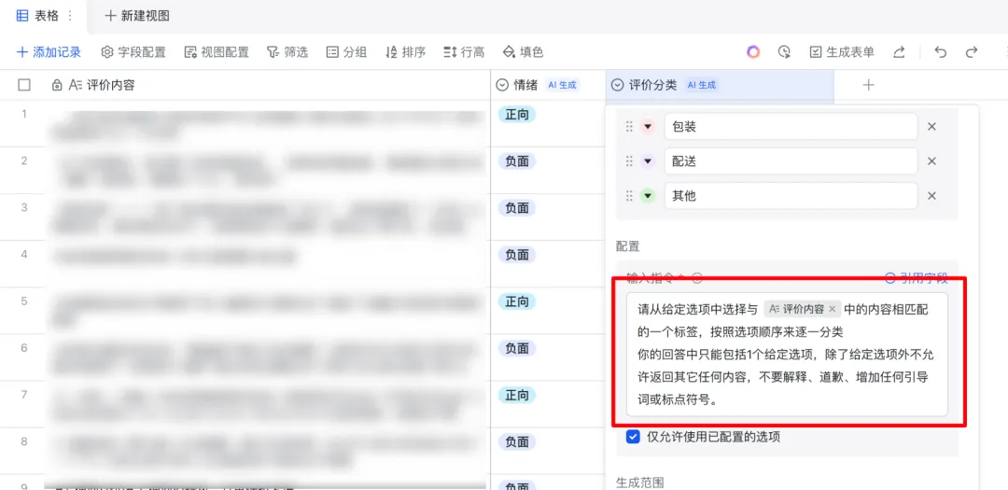This screenshot has width=1008, height=490.
Task: Click the 负面 tag in row 6
Action: [517, 348]
